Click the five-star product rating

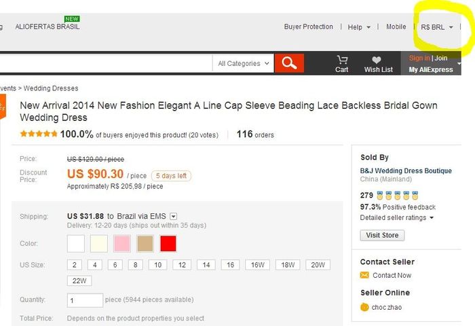click(x=39, y=134)
